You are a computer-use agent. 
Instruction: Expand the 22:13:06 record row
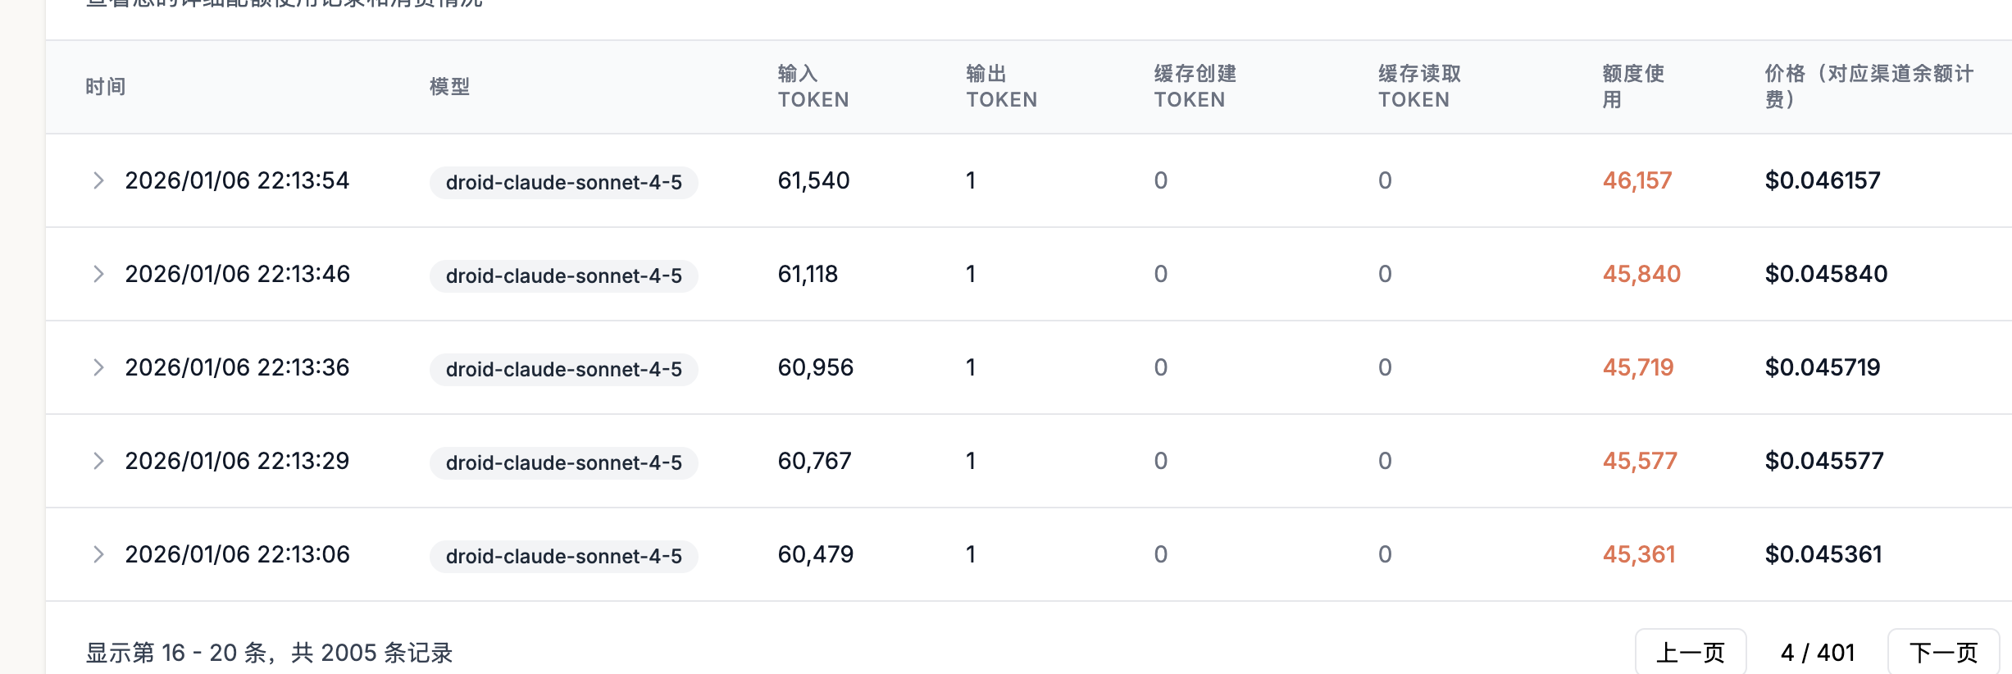[98, 554]
